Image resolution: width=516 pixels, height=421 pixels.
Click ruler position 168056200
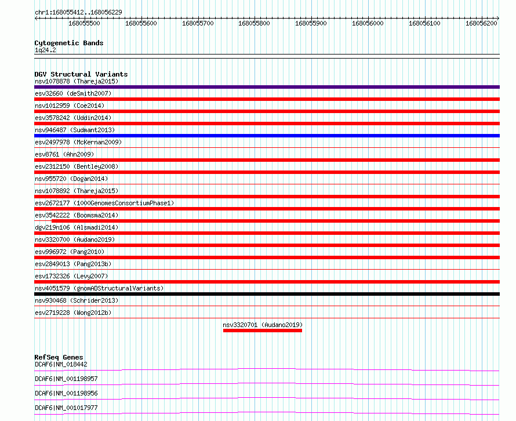[481, 23]
